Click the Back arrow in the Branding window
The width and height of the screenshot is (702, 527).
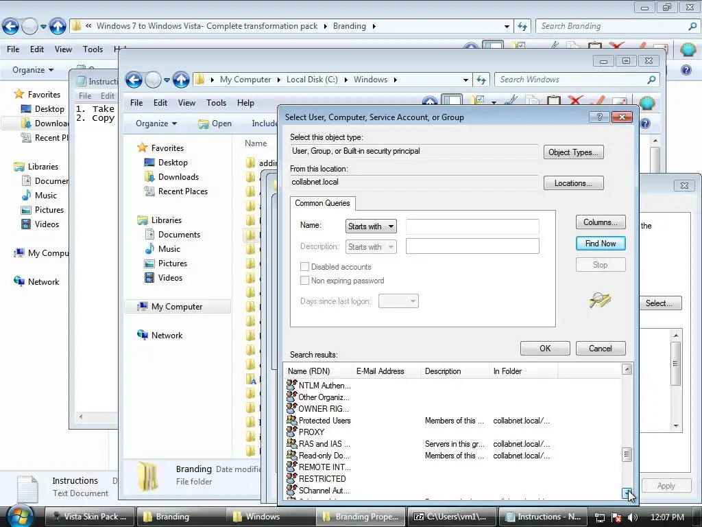pos(11,27)
